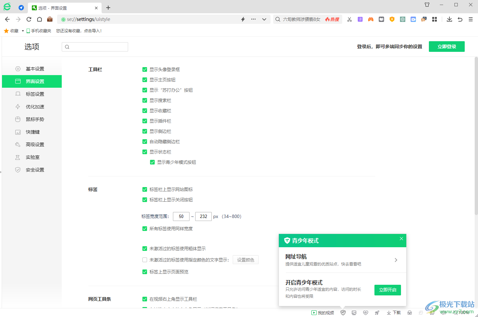Click the skin shirt icon in title bar
The image size is (478, 317).
pos(427,5)
